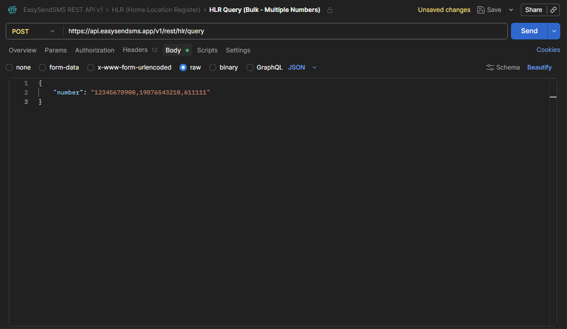Select the raw body type
The width and height of the screenshot is (567, 329).
tap(183, 67)
